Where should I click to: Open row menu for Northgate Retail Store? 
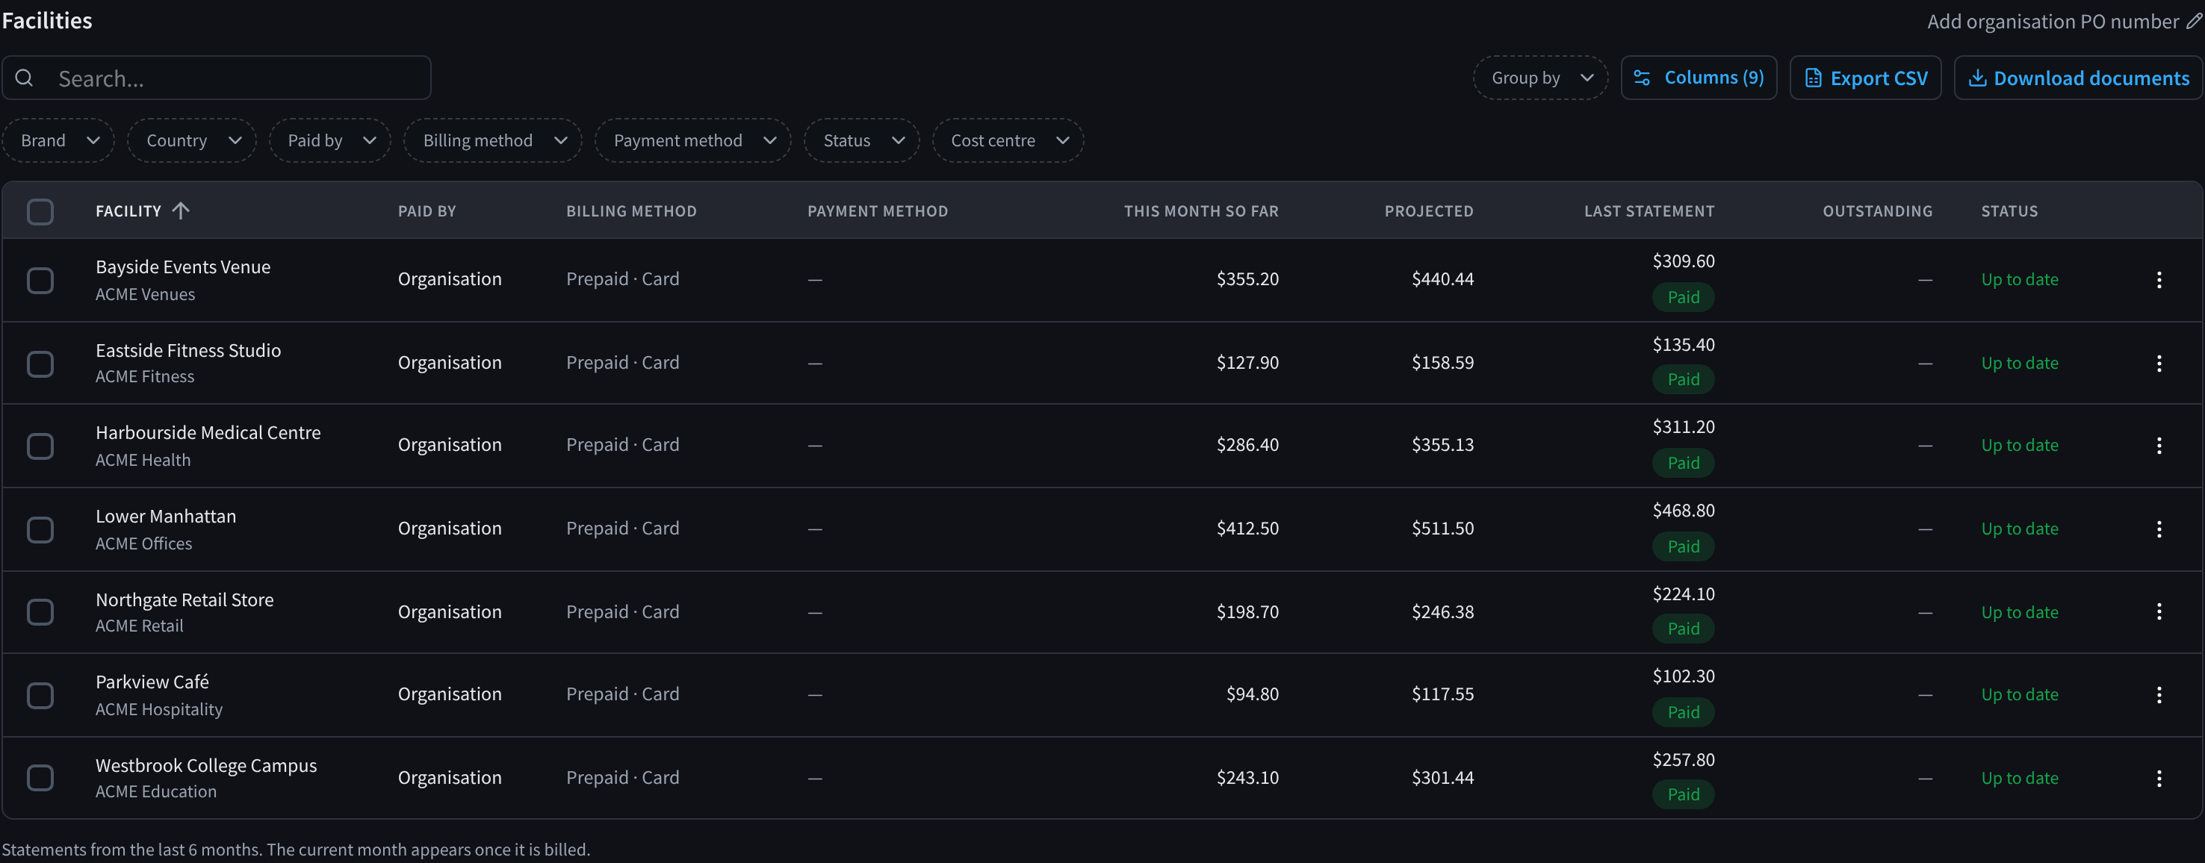pos(2159,611)
